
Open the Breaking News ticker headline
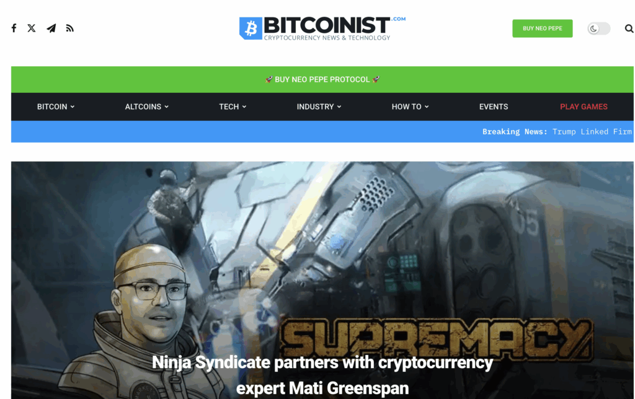(x=592, y=132)
